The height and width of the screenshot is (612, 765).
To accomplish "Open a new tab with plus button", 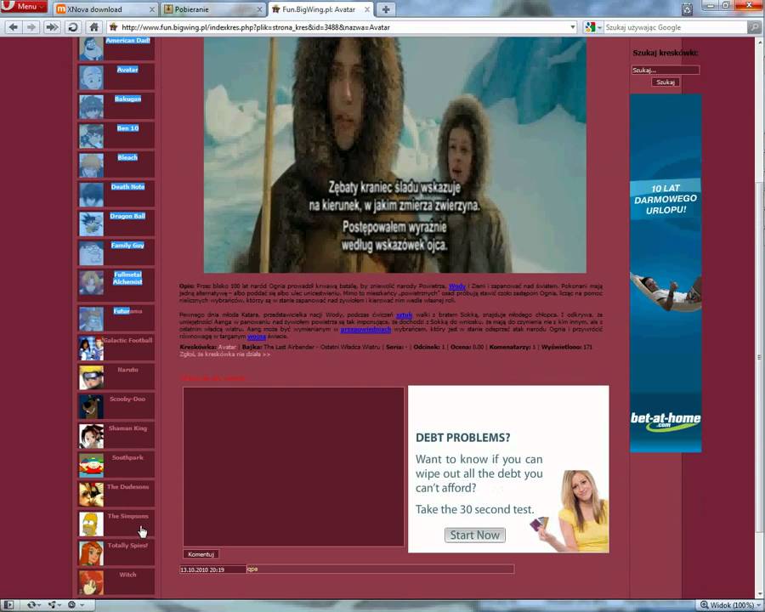I will [386, 9].
